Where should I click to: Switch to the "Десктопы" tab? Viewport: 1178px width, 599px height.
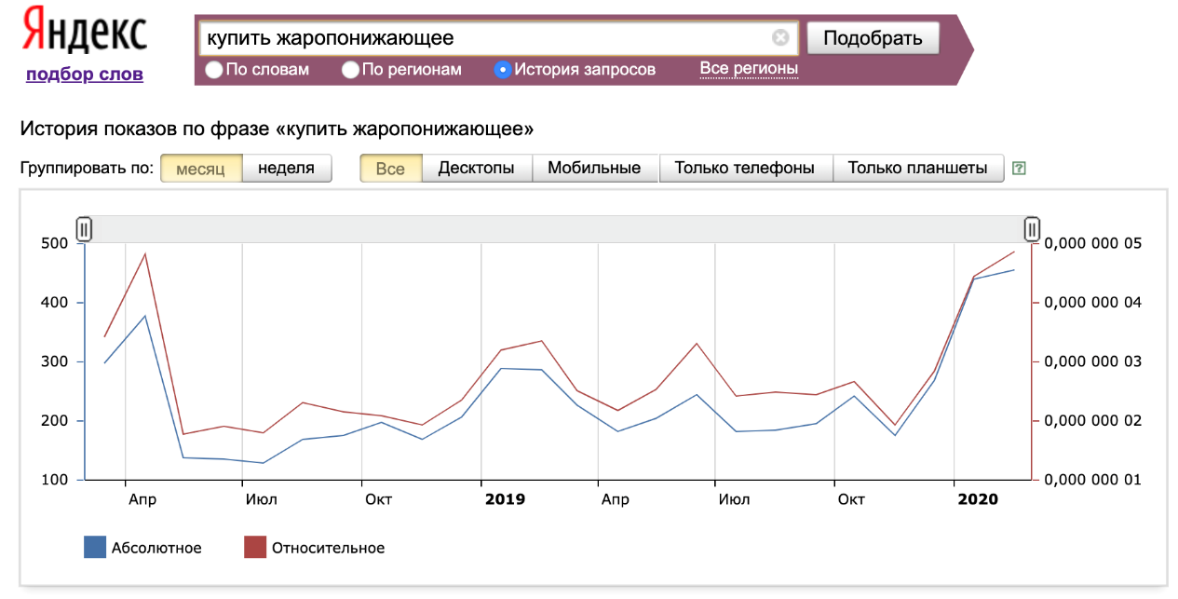point(477,169)
